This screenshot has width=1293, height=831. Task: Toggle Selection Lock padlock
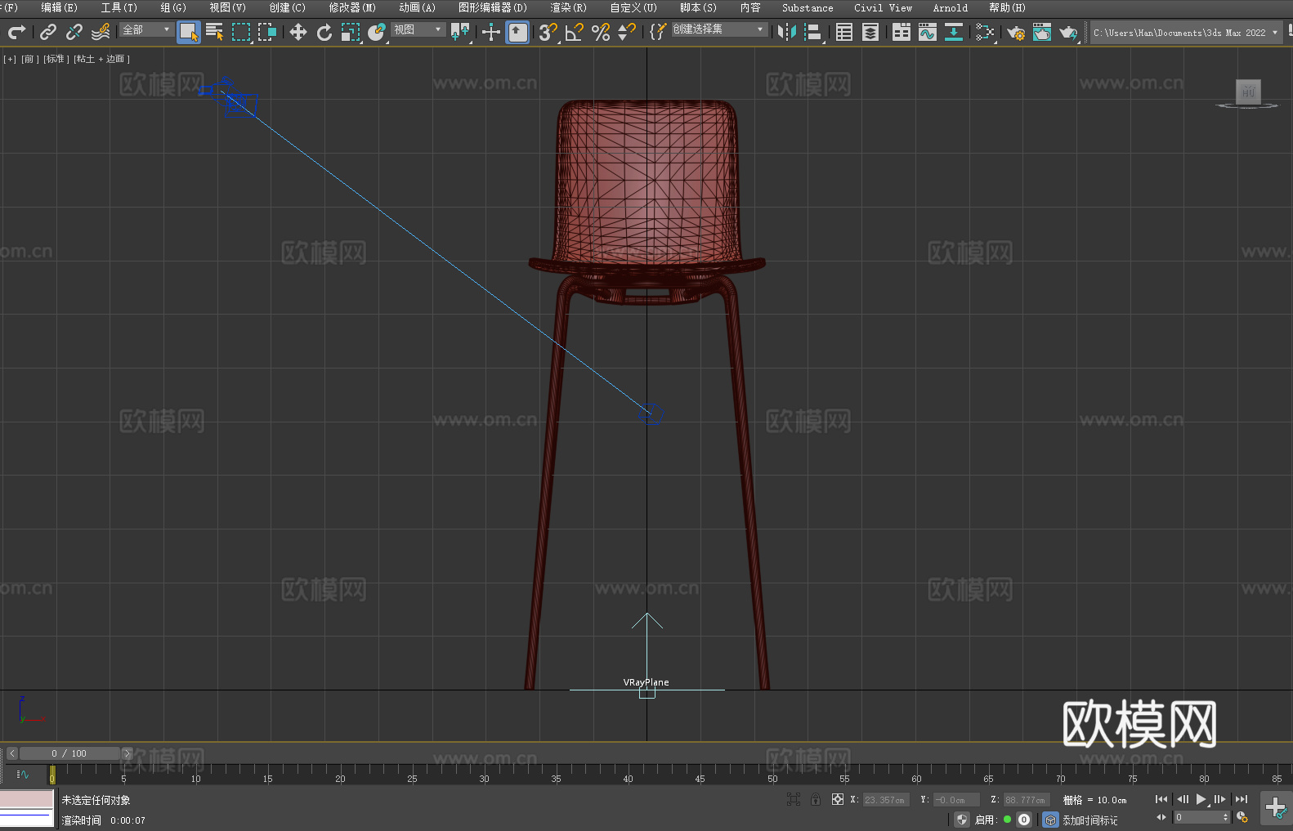(816, 799)
